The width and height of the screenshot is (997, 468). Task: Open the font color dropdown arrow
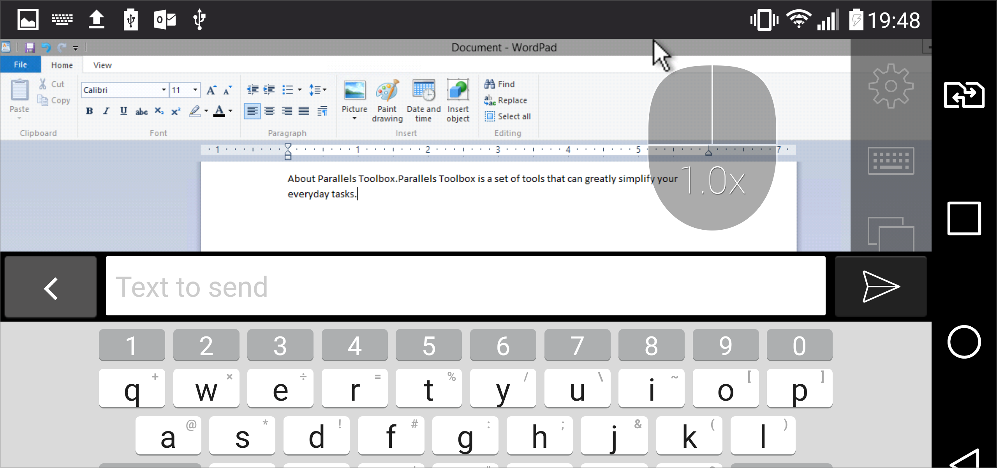(x=231, y=111)
